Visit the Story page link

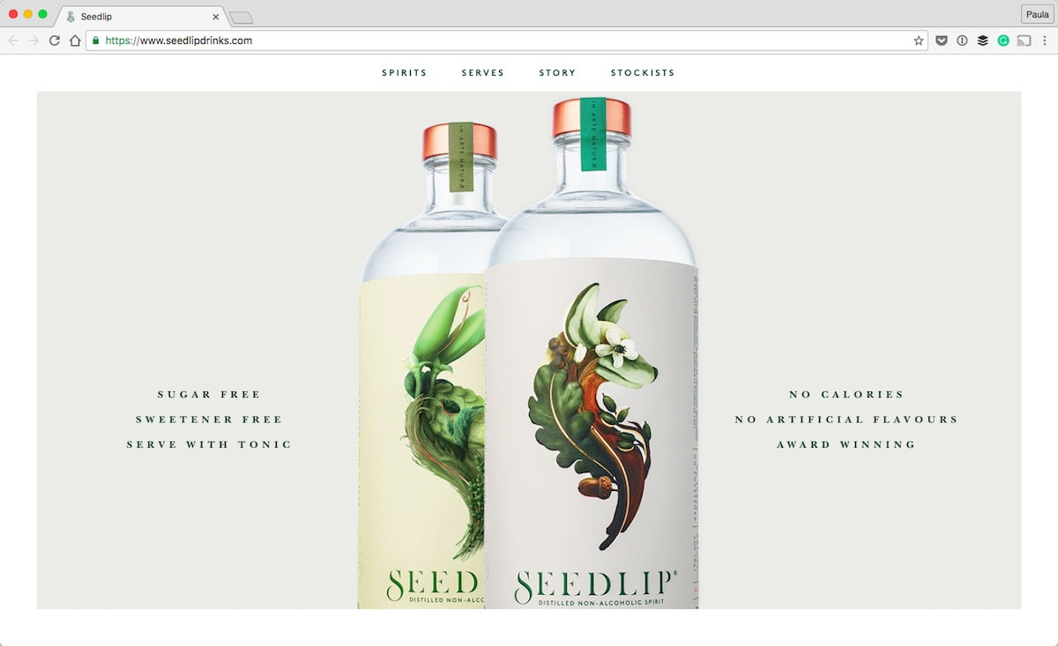pos(557,73)
